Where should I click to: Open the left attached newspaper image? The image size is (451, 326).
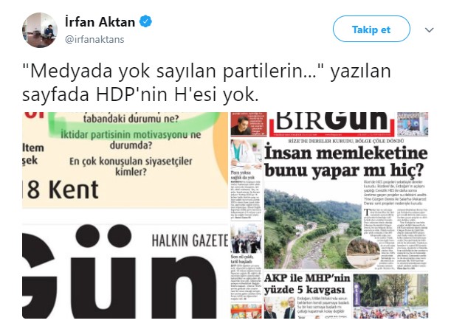click(125, 215)
